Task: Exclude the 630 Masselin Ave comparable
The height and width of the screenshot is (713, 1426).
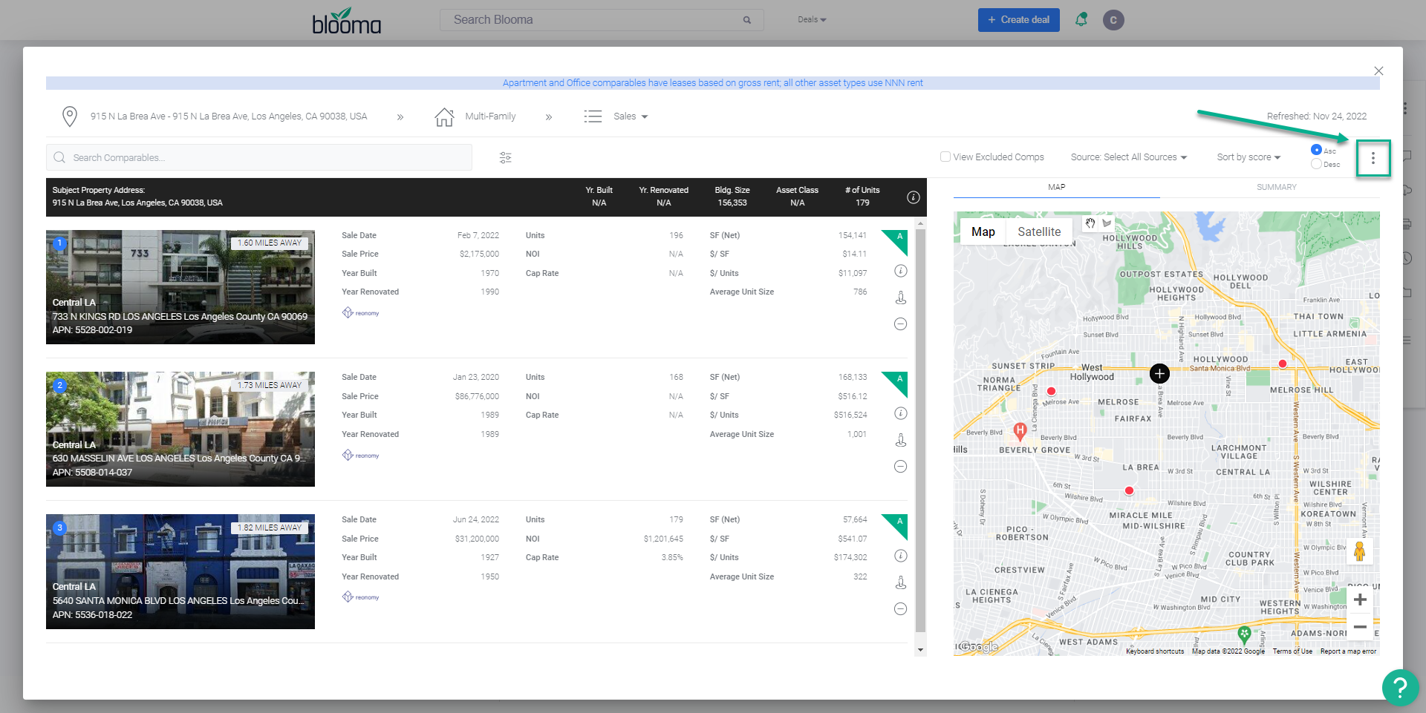Action: point(900,467)
